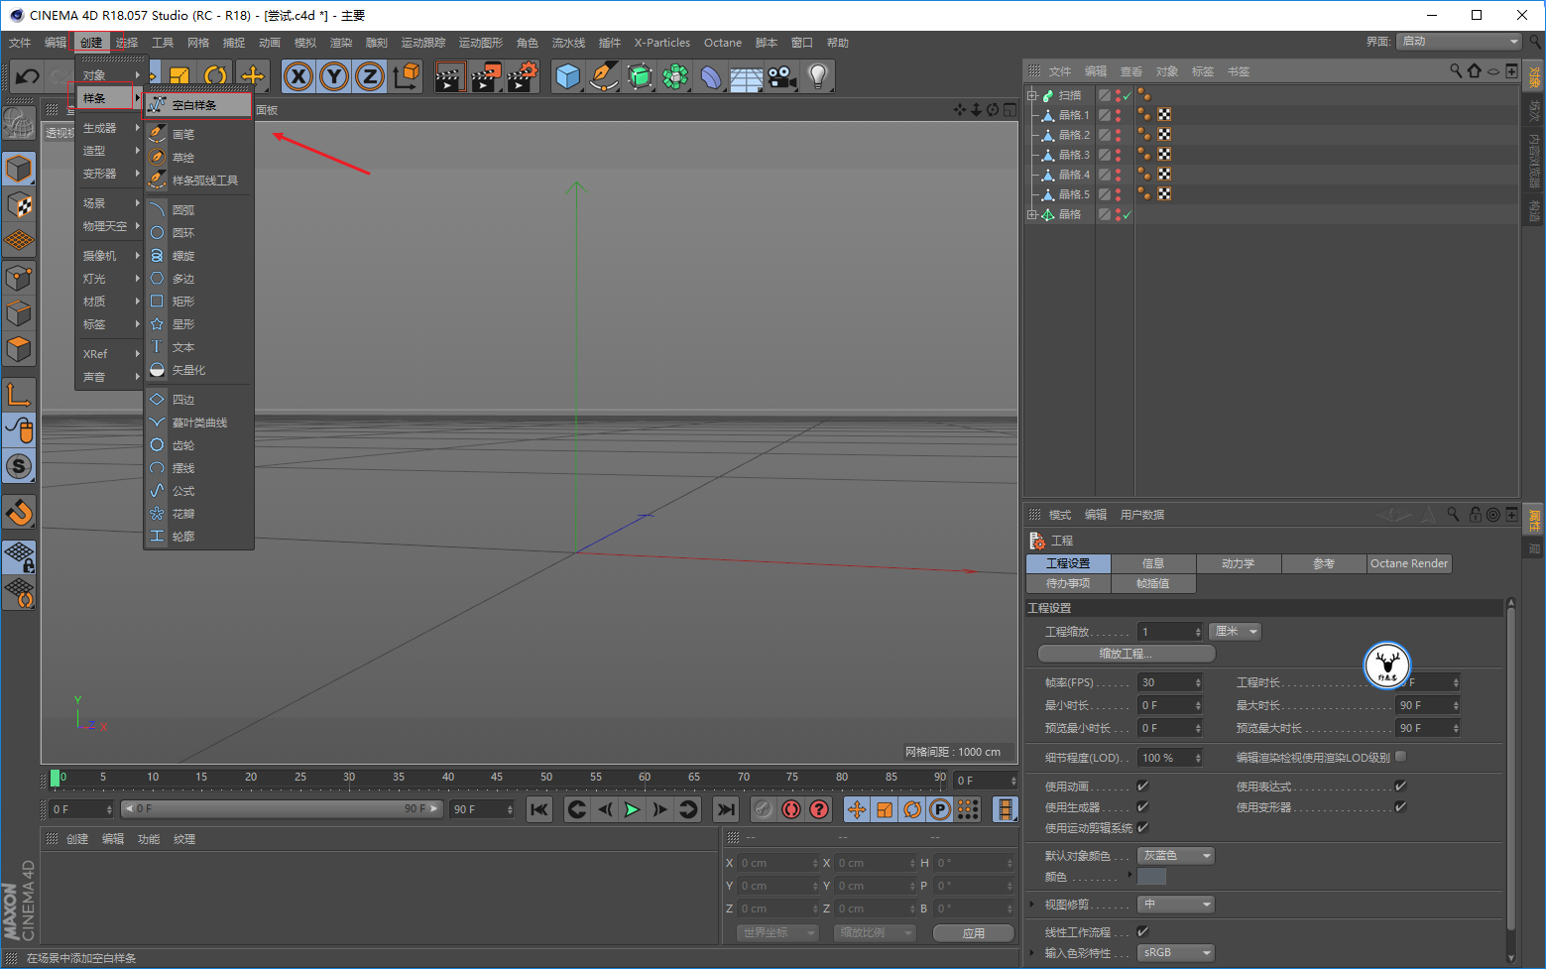1546x969 pixels.
Task: Add a cube primitive with the blue cube icon
Action: tap(567, 76)
